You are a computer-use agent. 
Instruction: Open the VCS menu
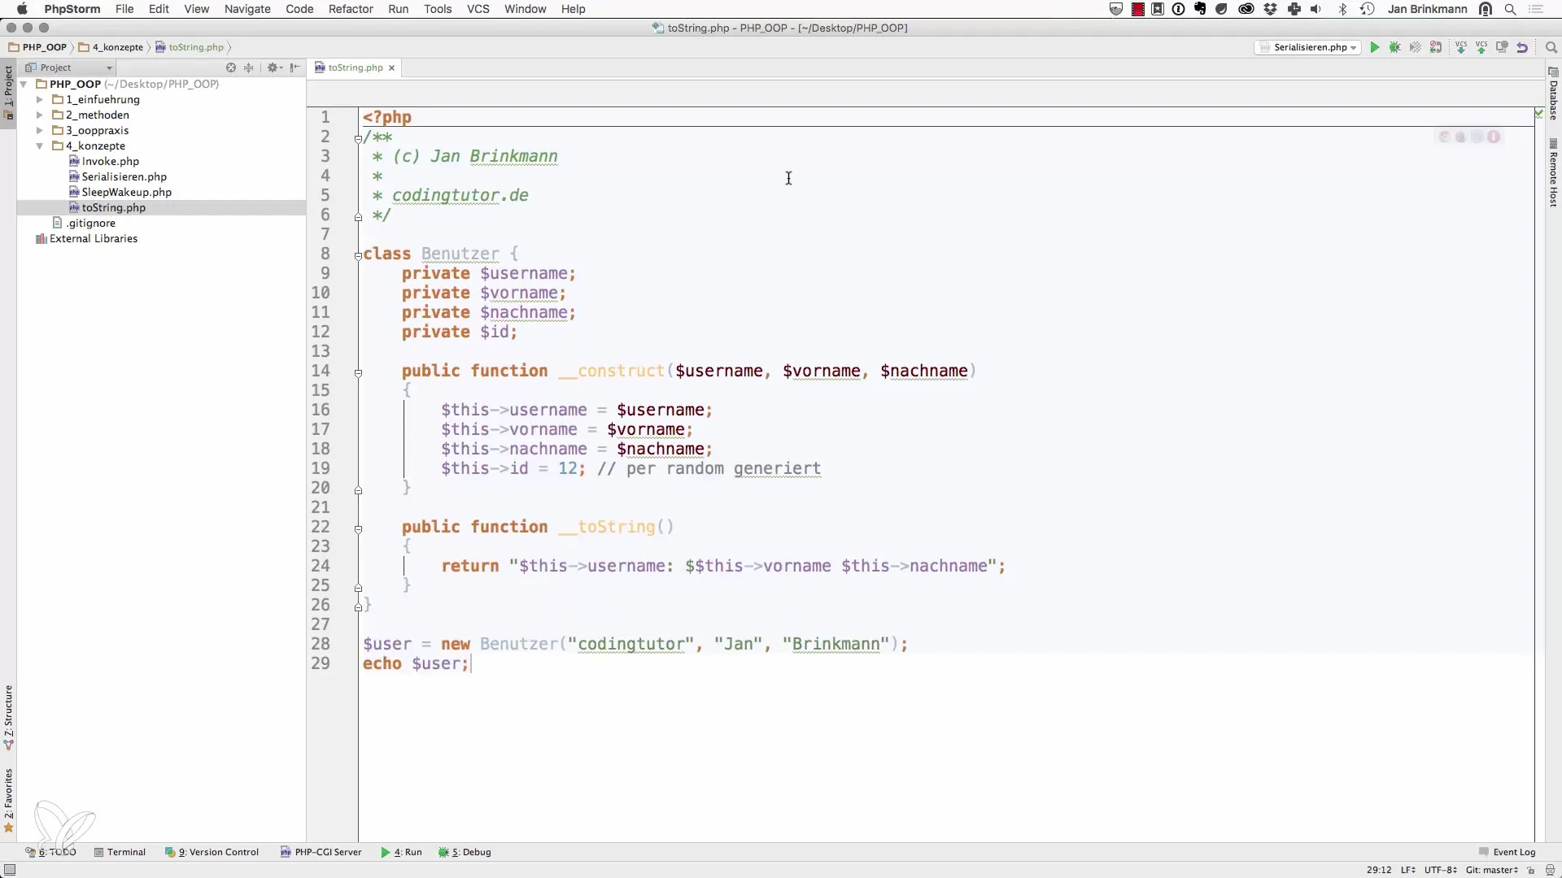(478, 9)
